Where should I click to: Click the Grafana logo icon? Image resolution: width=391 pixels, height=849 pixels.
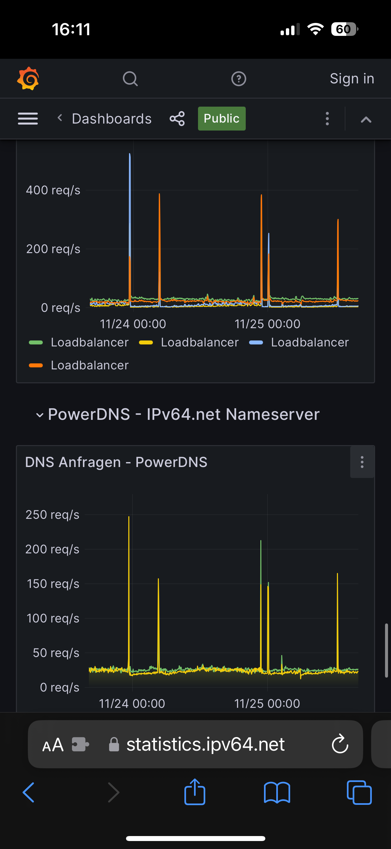point(28,79)
